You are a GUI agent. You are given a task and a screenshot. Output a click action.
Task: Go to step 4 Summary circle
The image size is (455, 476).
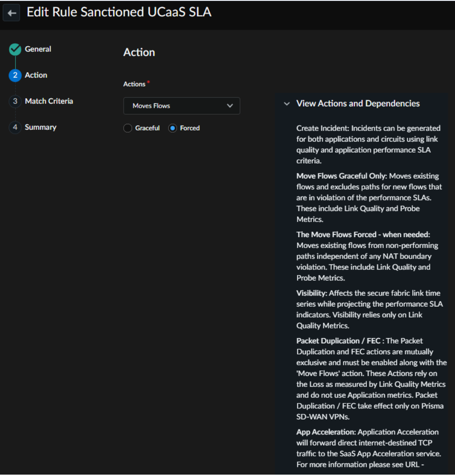[x=15, y=127]
